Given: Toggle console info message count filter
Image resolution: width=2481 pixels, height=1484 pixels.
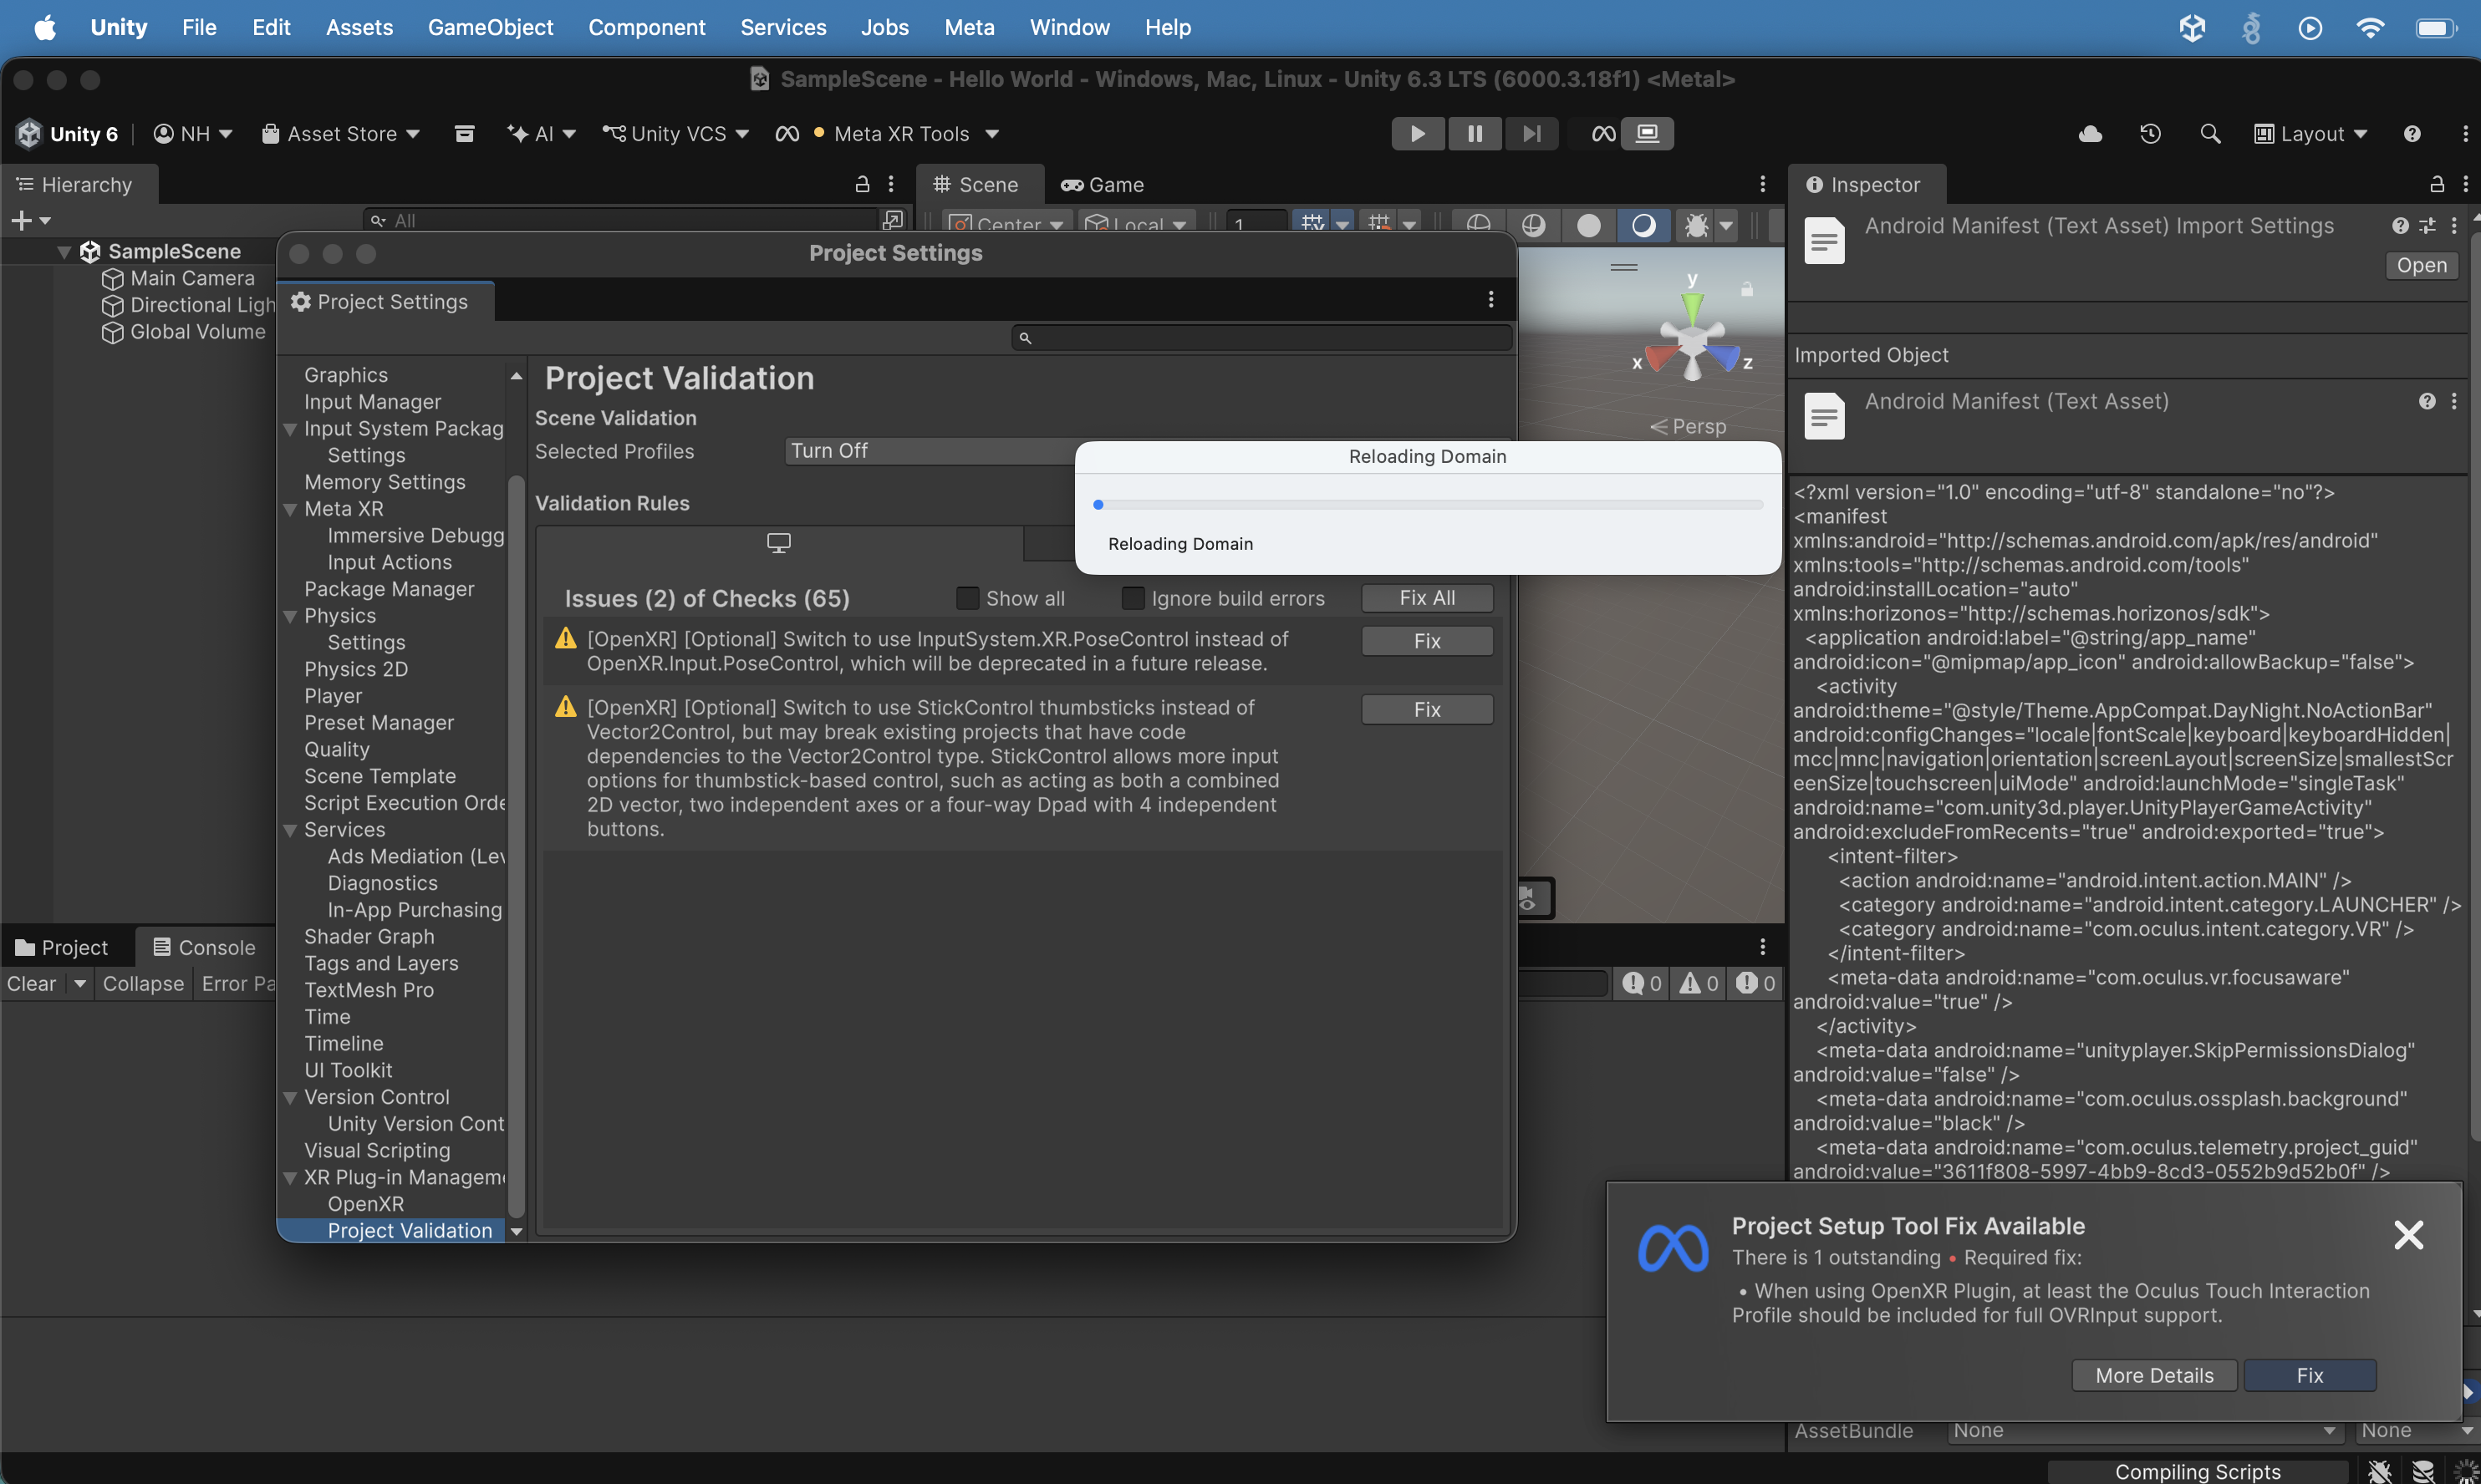Looking at the screenshot, I should [1642, 984].
